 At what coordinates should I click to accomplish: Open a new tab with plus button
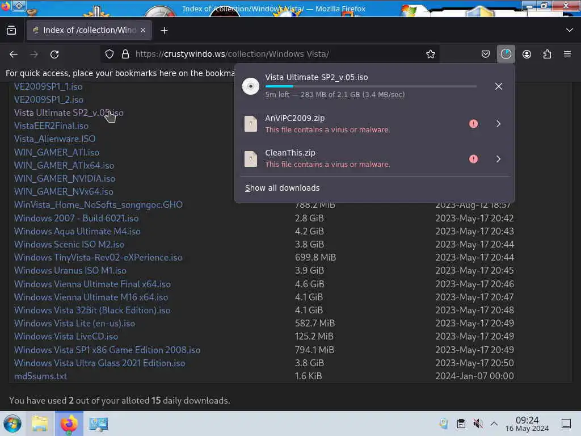pos(164,31)
